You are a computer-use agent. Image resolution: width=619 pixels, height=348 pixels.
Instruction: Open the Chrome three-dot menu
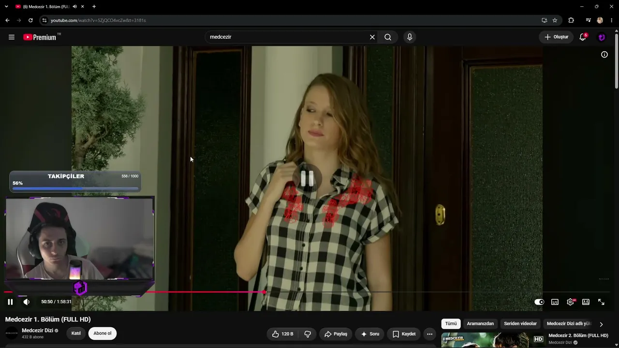[x=612, y=20]
